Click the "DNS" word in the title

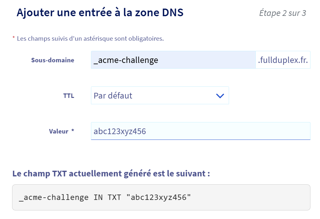point(173,13)
